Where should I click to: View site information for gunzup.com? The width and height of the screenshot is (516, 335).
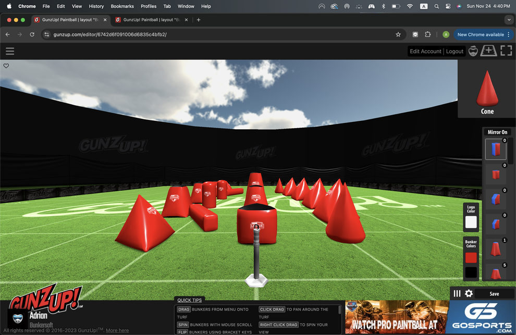47,34
